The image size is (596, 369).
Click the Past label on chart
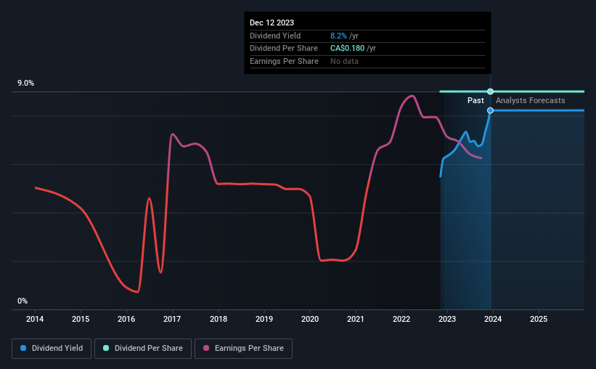[x=475, y=100]
